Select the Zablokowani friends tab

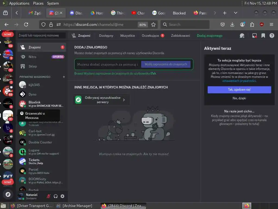click(x=181, y=36)
